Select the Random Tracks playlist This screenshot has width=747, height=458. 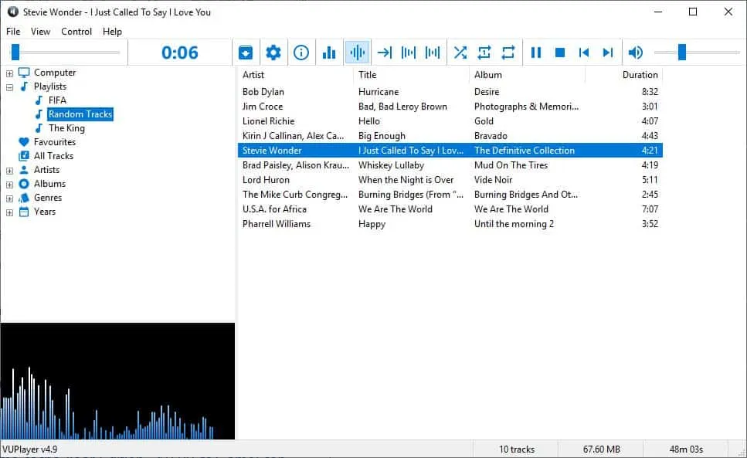[x=80, y=114]
